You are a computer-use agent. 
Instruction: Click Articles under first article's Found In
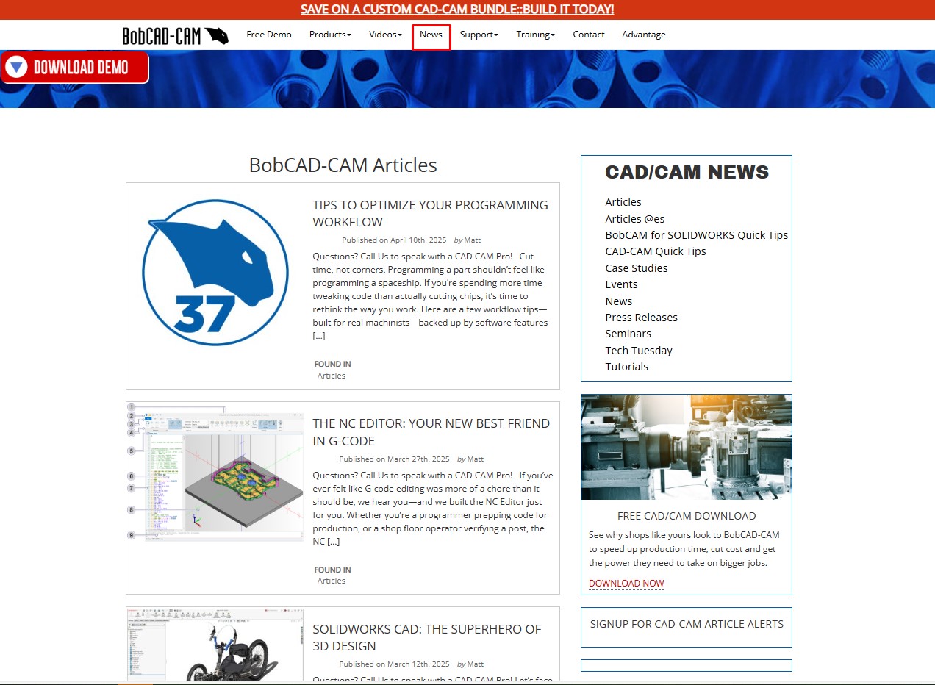coord(332,376)
